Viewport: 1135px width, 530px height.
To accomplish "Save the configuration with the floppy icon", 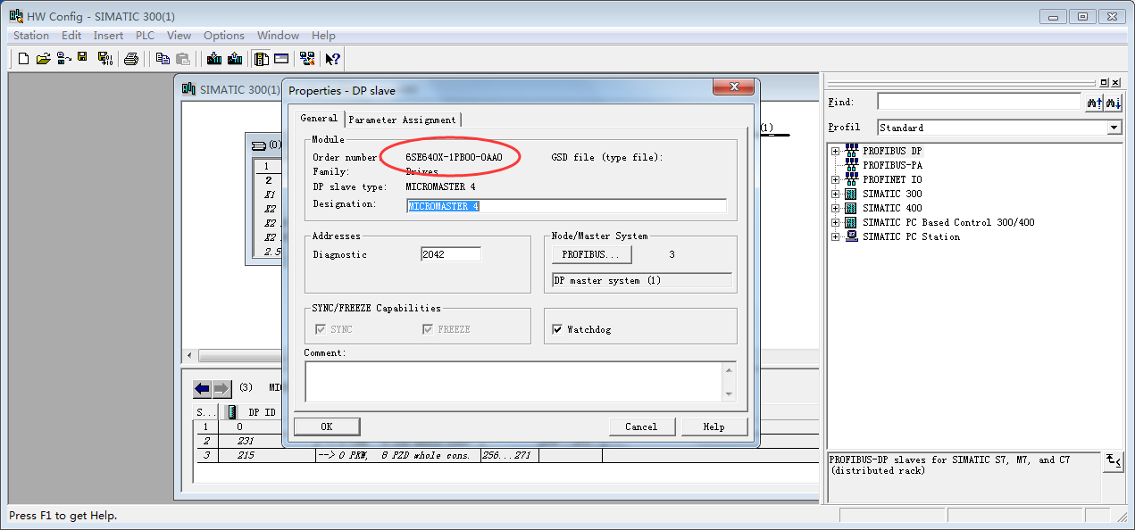I will click(x=82, y=59).
